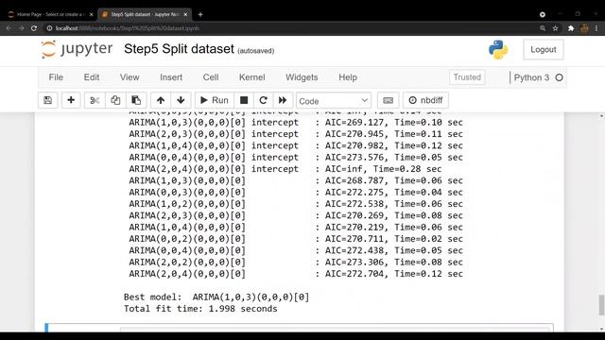Bookmark this page with star icon

tap(555, 28)
